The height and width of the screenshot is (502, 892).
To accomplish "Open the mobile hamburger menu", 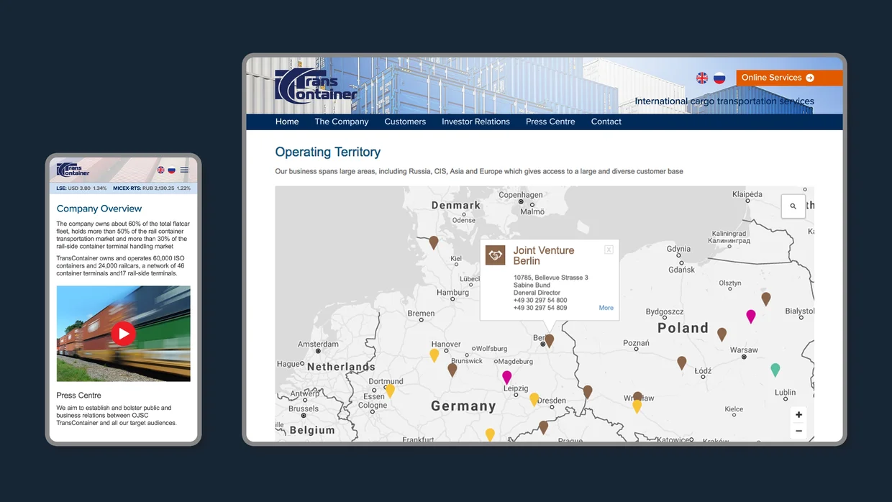I will point(184,170).
